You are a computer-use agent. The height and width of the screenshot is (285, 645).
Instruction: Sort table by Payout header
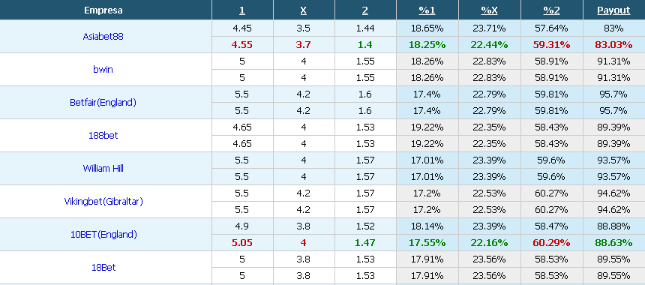(613, 10)
